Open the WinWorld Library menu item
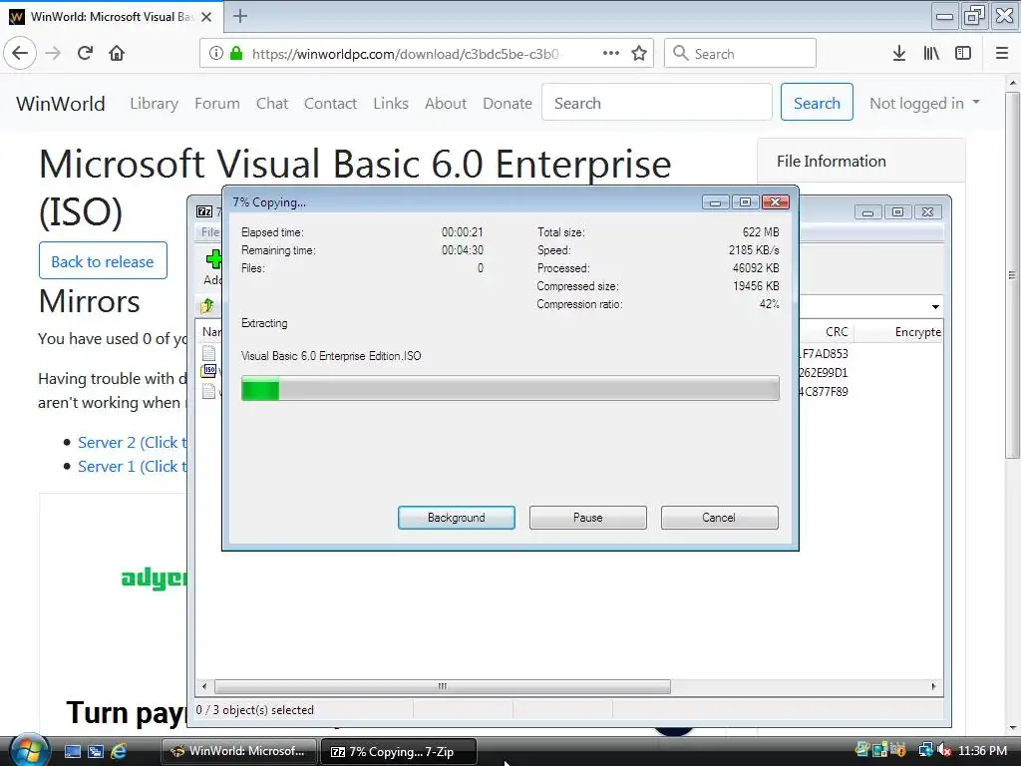This screenshot has height=766, width=1021. pyautogui.click(x=154, y=103)
